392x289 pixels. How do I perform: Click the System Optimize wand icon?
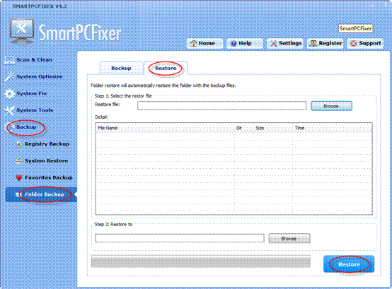pyautogui.click(x=9, y=76)
